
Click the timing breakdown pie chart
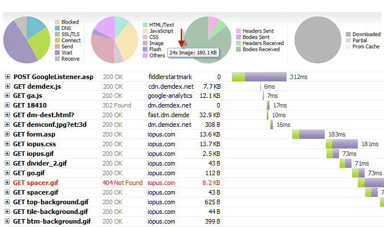pyautogui.click(x=27, y=40)
